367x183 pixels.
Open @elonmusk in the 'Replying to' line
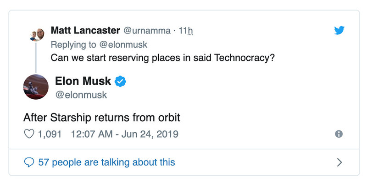(x=123, y=44)
